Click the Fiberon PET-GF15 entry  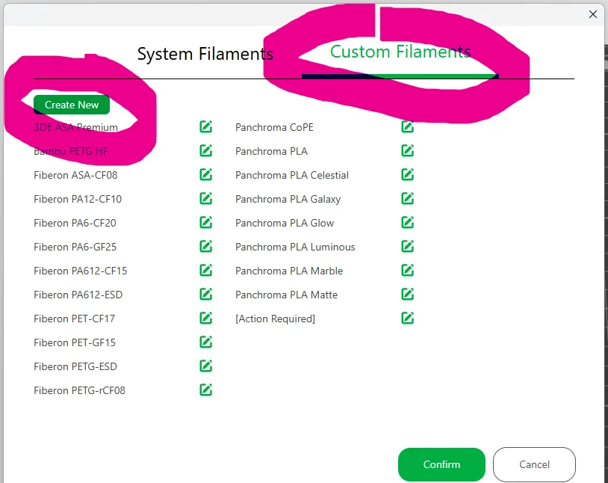coord(75,343)
